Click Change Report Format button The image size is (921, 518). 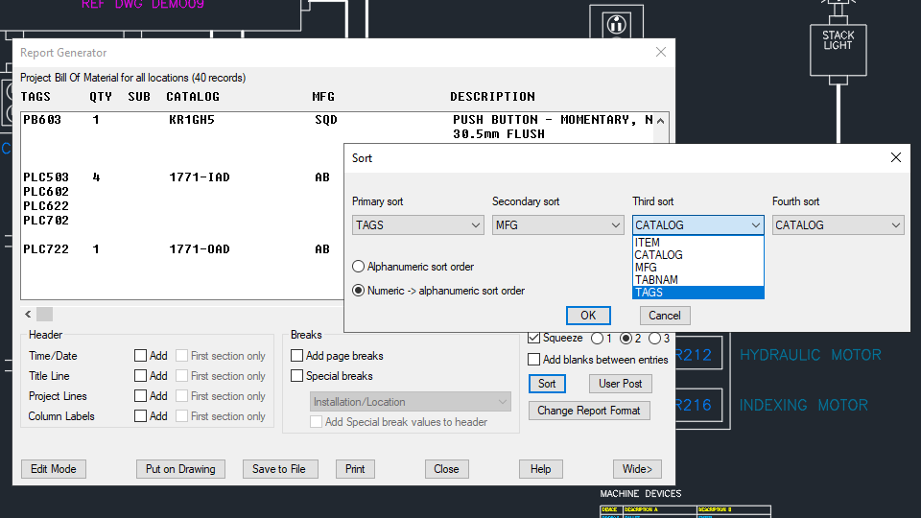[588, 411]
